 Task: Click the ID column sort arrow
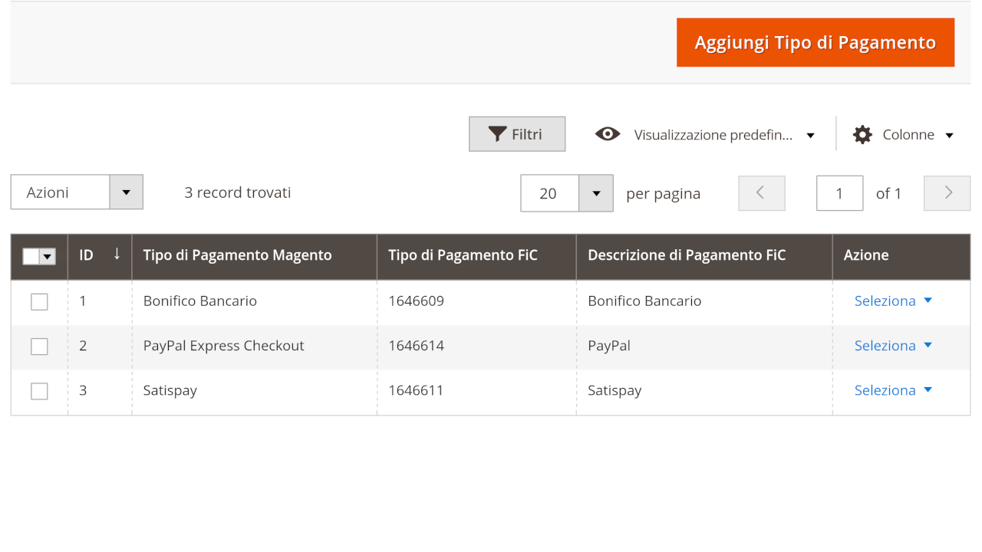point(117,254)
